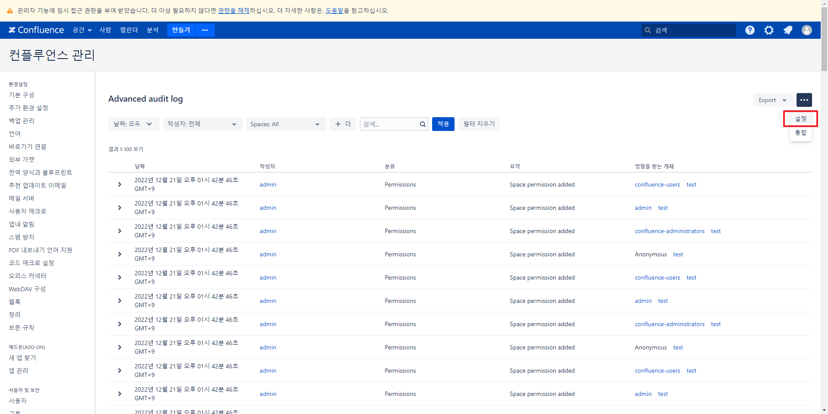Open 새 앱 찾기 in the sidebar

point(22,358)
